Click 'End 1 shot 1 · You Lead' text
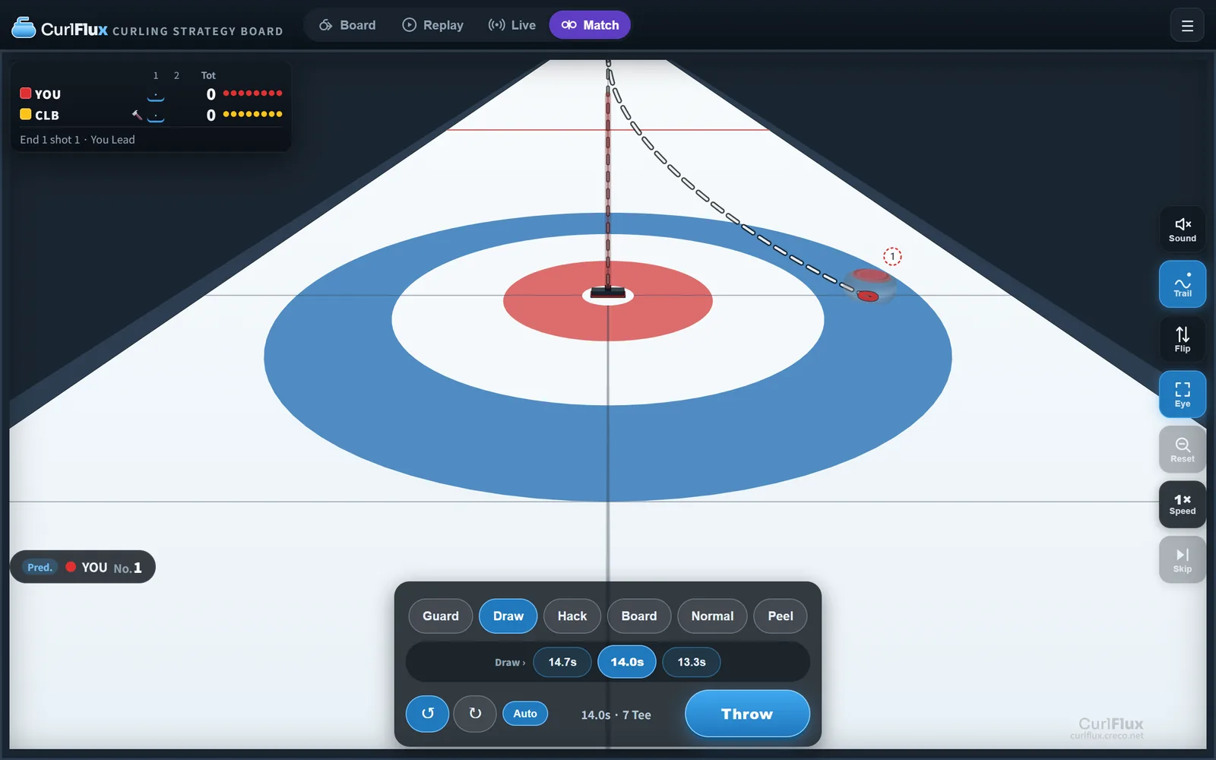 78,140
